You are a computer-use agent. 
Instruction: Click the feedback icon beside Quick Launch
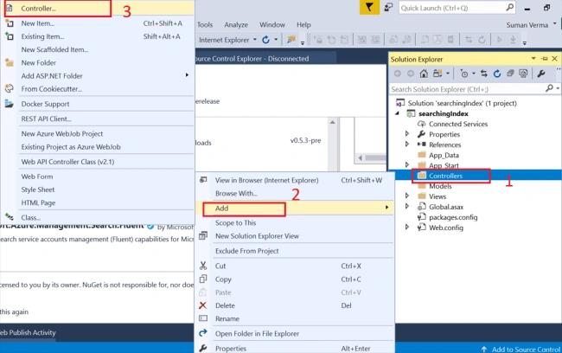pos(388,7)
